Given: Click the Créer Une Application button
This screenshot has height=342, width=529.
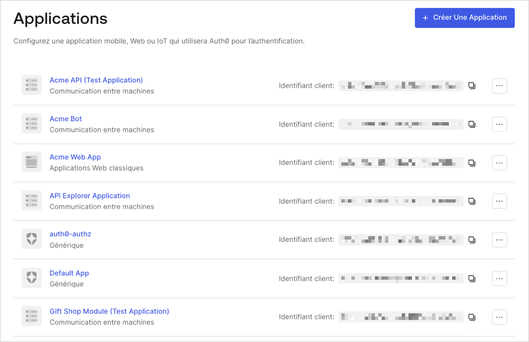Looking at the screenshot, I should click(464, 18).
